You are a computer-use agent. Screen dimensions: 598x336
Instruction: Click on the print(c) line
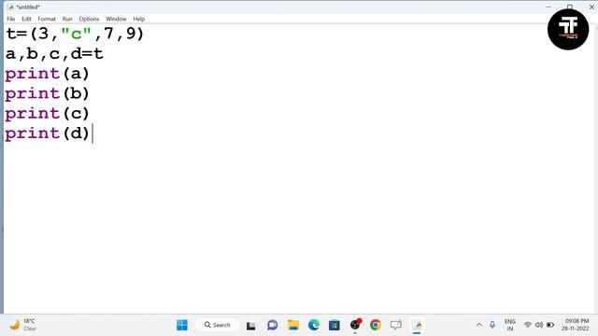[47, 113]
